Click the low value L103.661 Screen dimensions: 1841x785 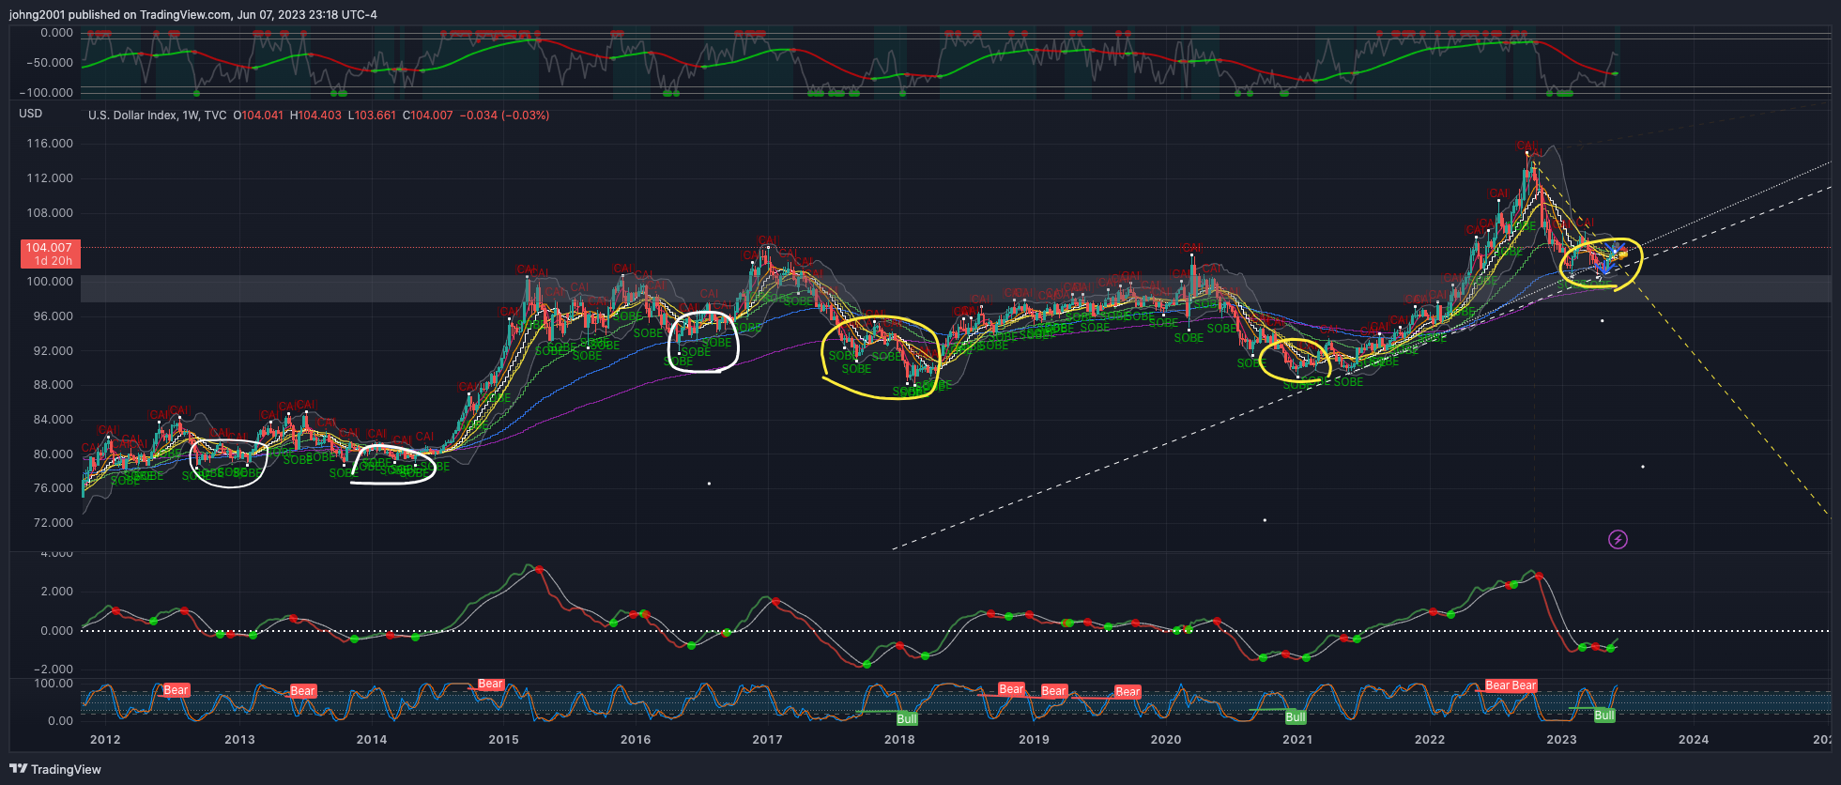(x=372, y=115)
